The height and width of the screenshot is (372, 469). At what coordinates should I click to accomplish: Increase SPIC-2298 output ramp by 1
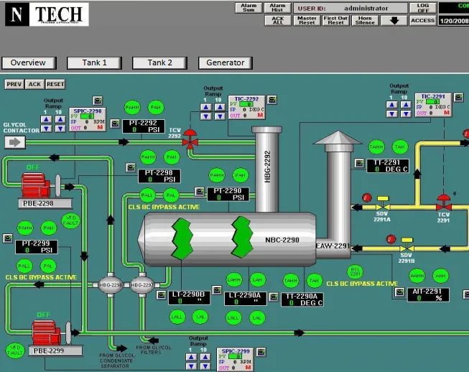45,119
